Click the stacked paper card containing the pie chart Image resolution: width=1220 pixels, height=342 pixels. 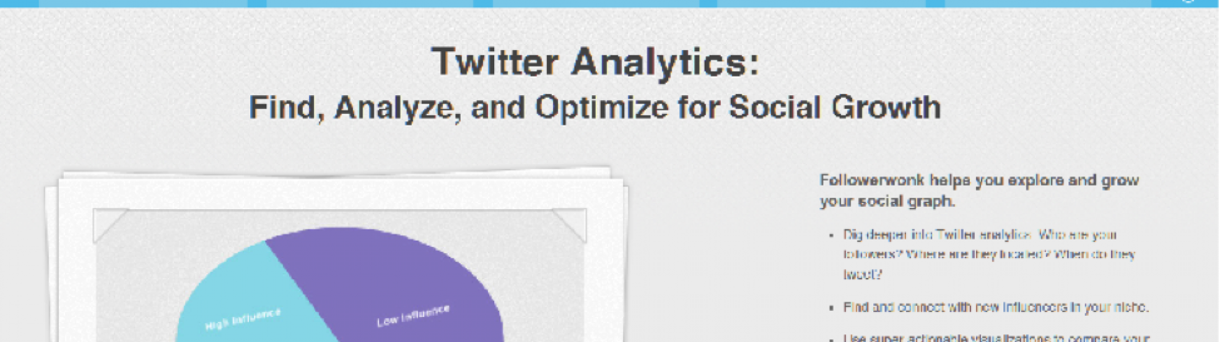(336, 256)
